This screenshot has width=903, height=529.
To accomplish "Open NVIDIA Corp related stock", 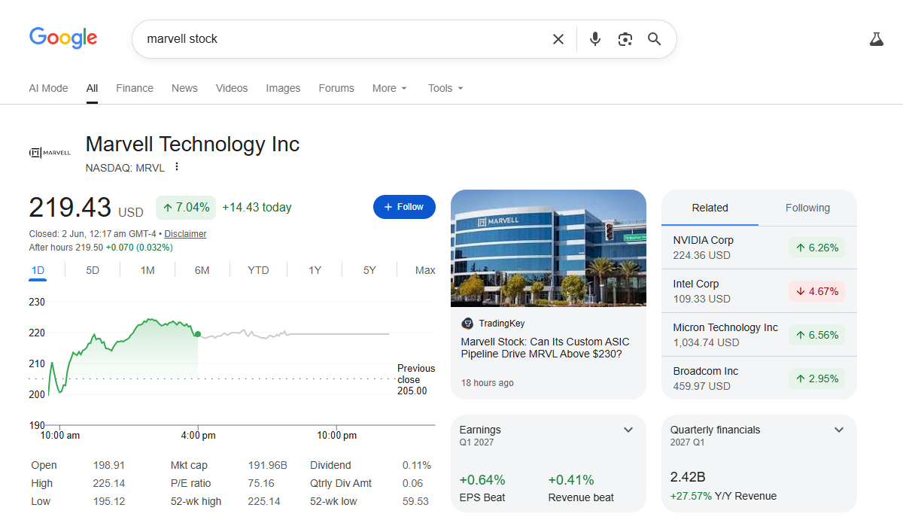I will point(759,248).
